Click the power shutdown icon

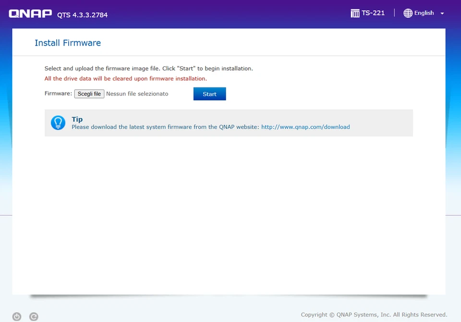pyautogui.click(x=17, y=316)
